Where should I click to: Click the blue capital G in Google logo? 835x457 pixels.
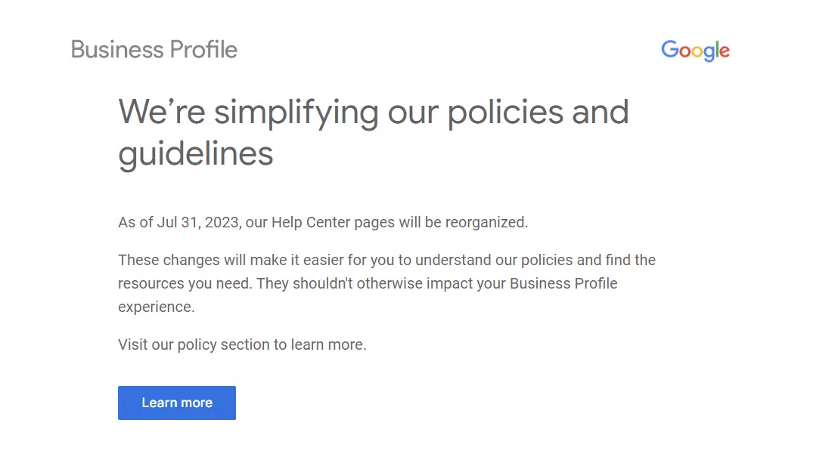(670, 50)
